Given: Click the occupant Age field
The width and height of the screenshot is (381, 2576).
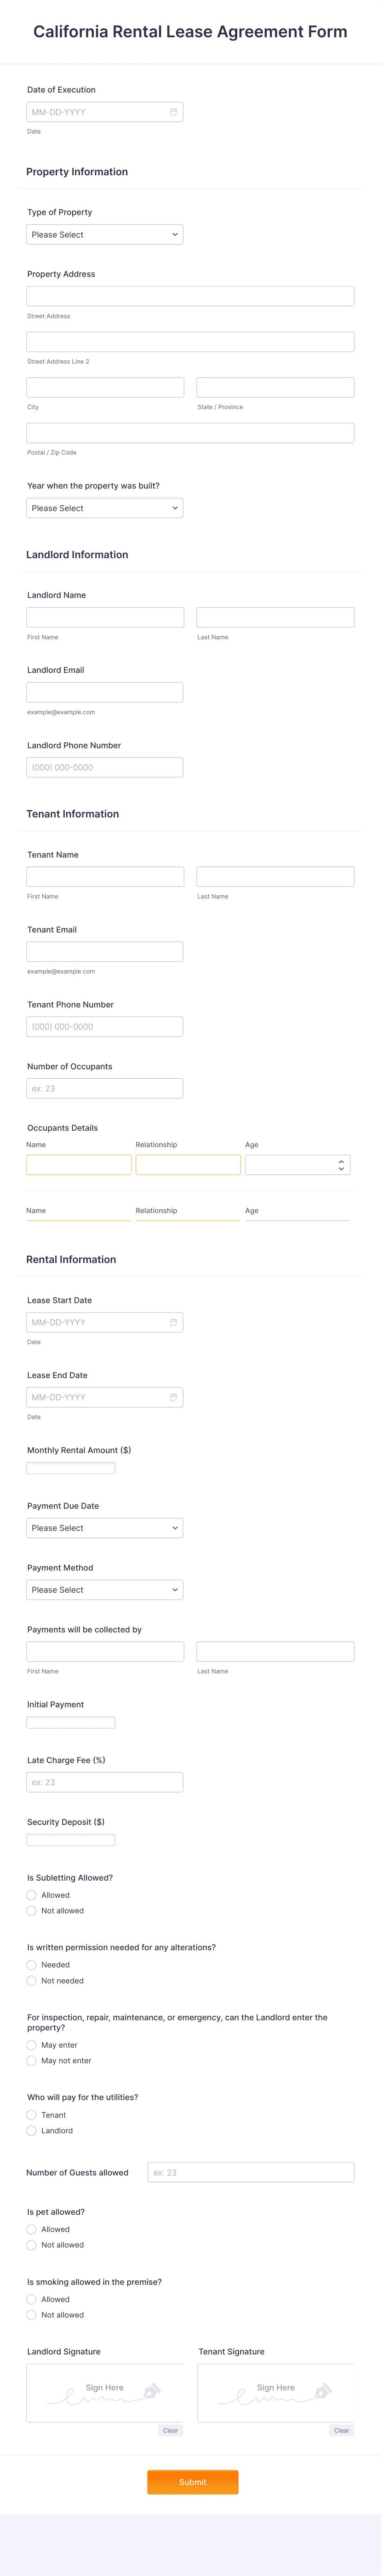Looking at the screenshot, I should pos(298,1165).
